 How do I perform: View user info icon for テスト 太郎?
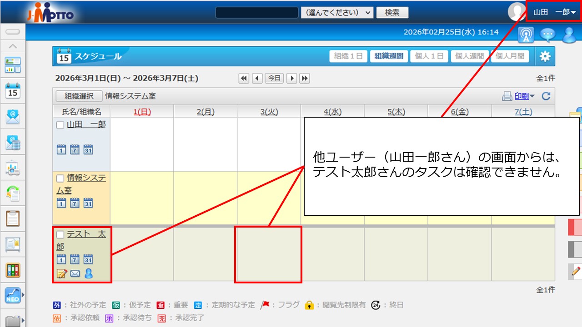pyautogui.click(x=89, y=273)
